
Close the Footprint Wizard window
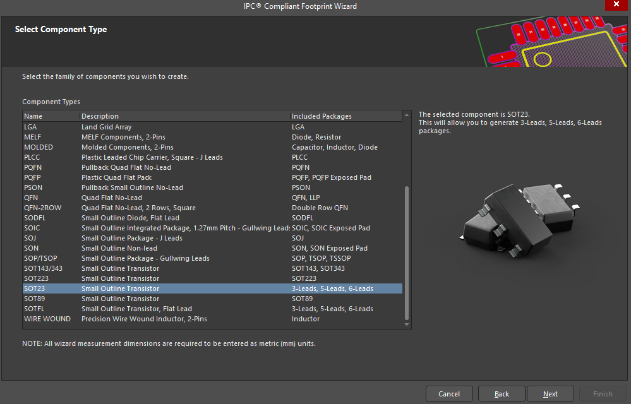pyautogui.click(x=615, y=6)
